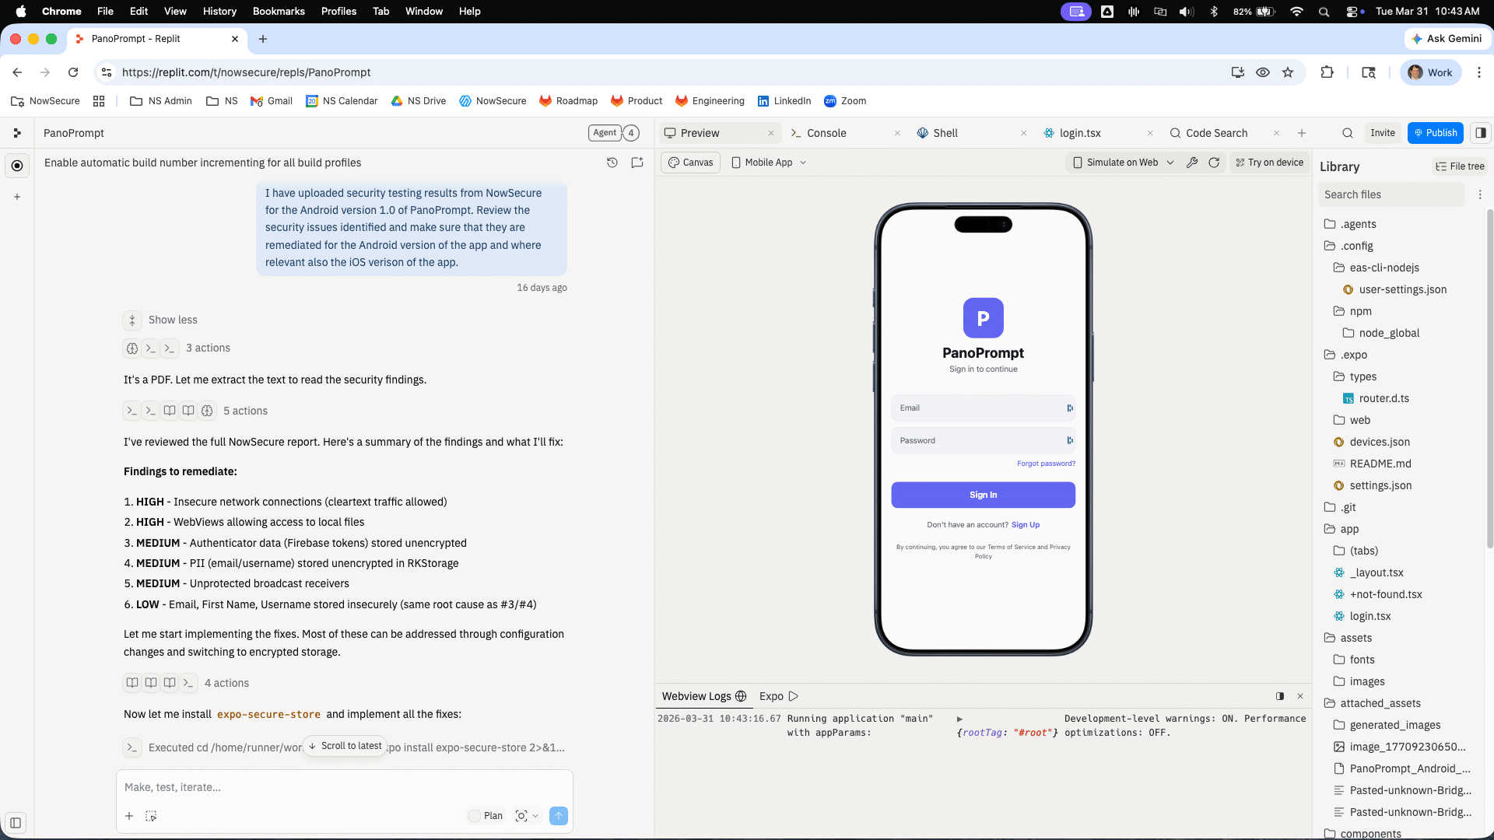Open NS Calendar bookmark
Image resolution: width=1494 pixels, height=840 pixels.
pyautogui.click(x=342, y=101)
